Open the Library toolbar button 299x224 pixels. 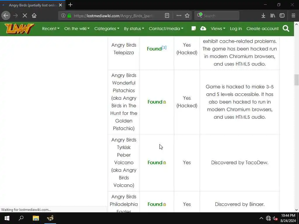273,16
